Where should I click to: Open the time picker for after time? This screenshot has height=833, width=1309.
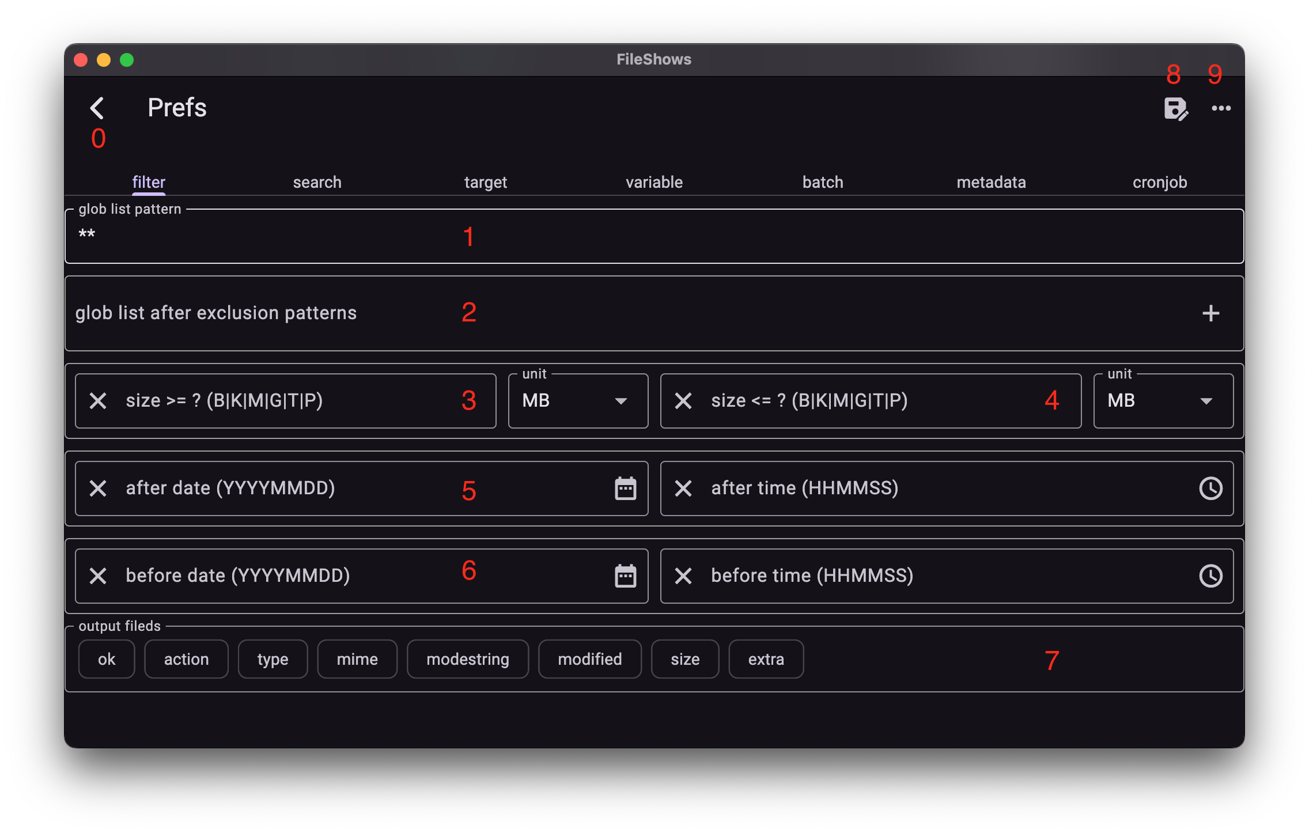click(1210, 488)
